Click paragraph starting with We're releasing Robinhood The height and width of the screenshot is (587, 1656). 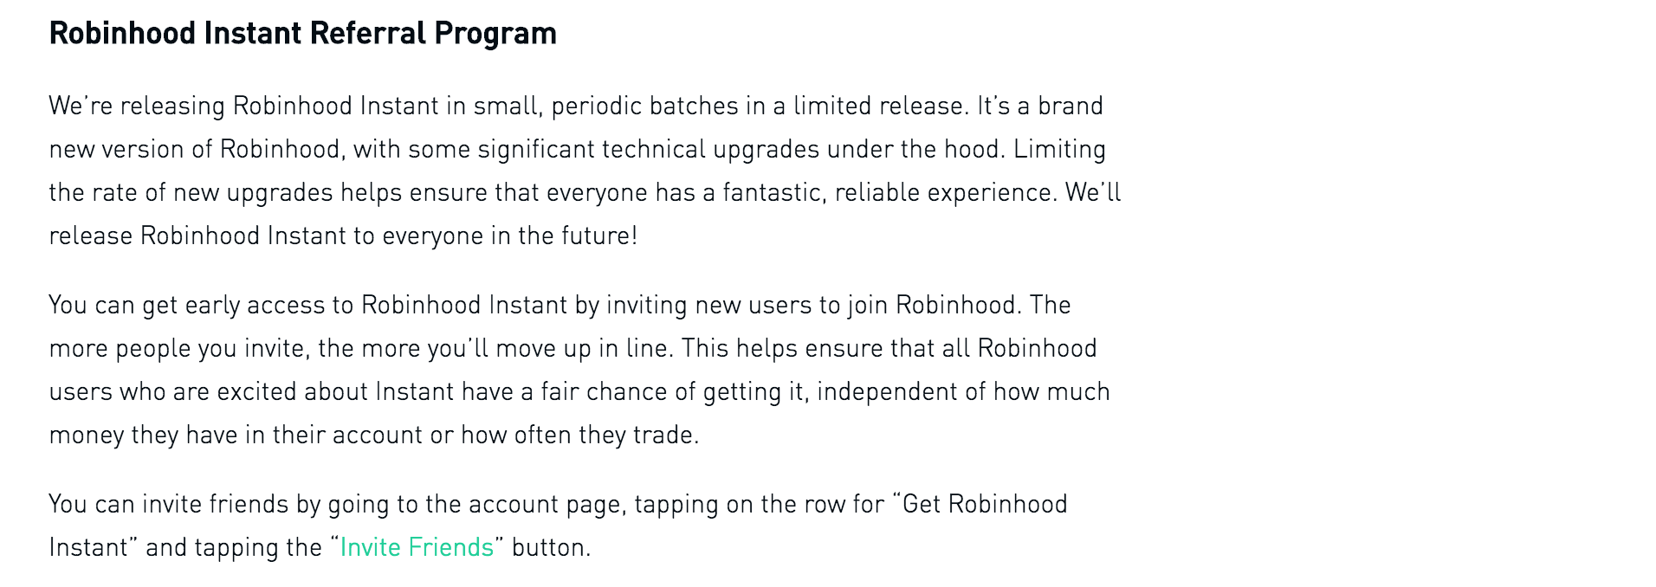[x=585, y=171]
